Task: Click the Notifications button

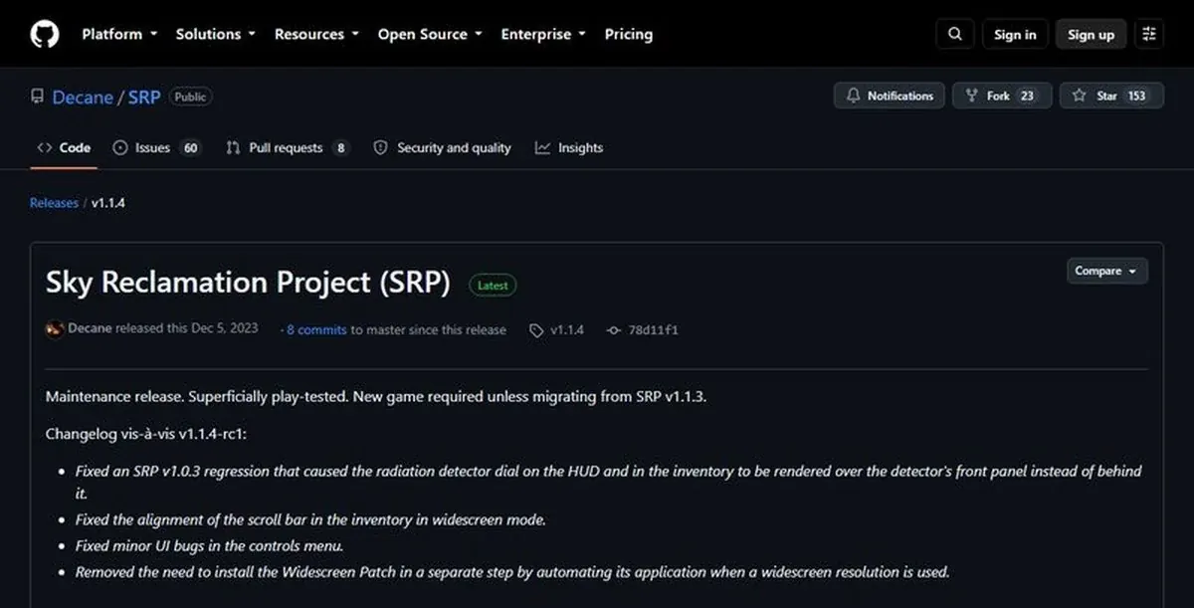Action: (x=890, y=96)
